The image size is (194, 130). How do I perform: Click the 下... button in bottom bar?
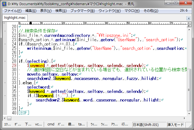pos(28,124)
